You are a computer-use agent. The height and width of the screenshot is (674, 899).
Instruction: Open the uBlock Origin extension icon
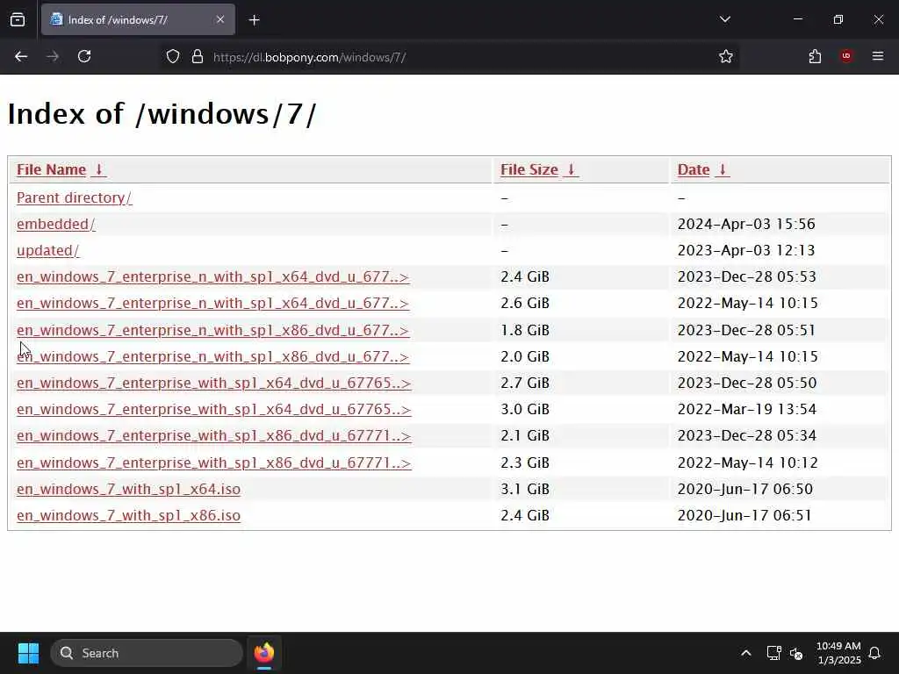click(846, 56)
